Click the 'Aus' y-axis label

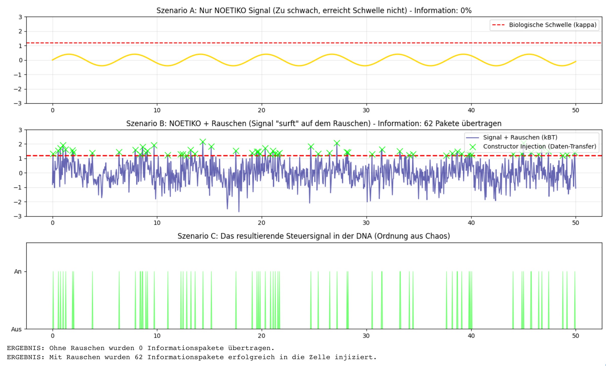[x=16, y=329]
